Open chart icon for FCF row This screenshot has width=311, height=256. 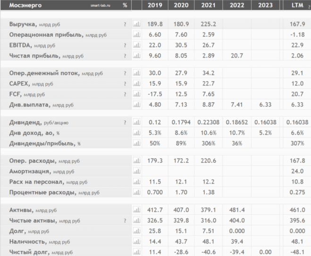point(137,94)
